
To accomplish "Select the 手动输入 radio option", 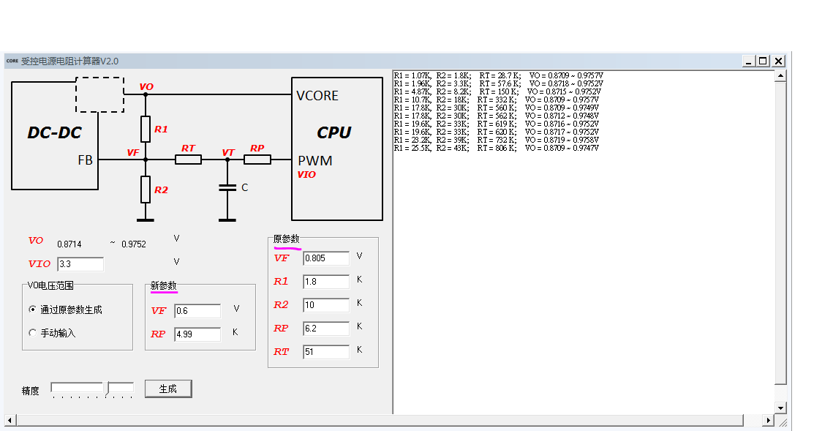I will click(32, 332).
